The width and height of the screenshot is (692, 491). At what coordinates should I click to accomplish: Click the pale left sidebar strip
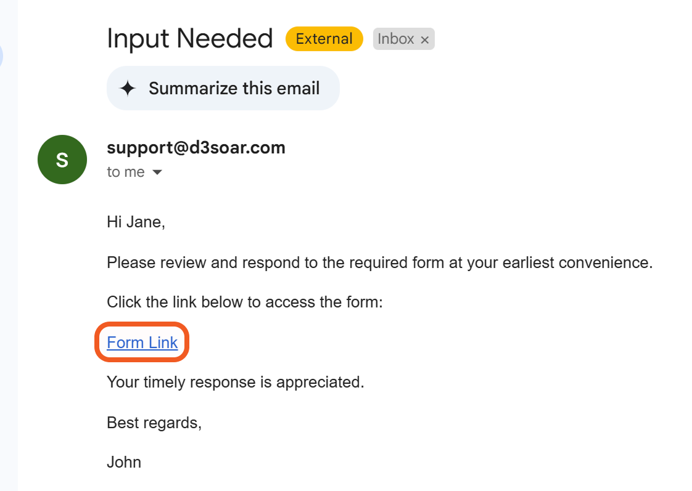pos(9,277)
